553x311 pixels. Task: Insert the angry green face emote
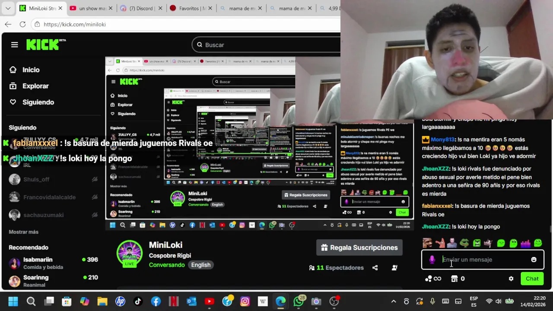pos(477,243)
